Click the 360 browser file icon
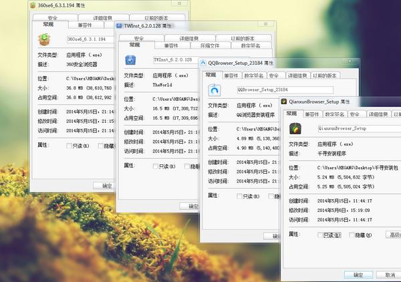This screenshot has width=401, height=282. click(44, 39)
